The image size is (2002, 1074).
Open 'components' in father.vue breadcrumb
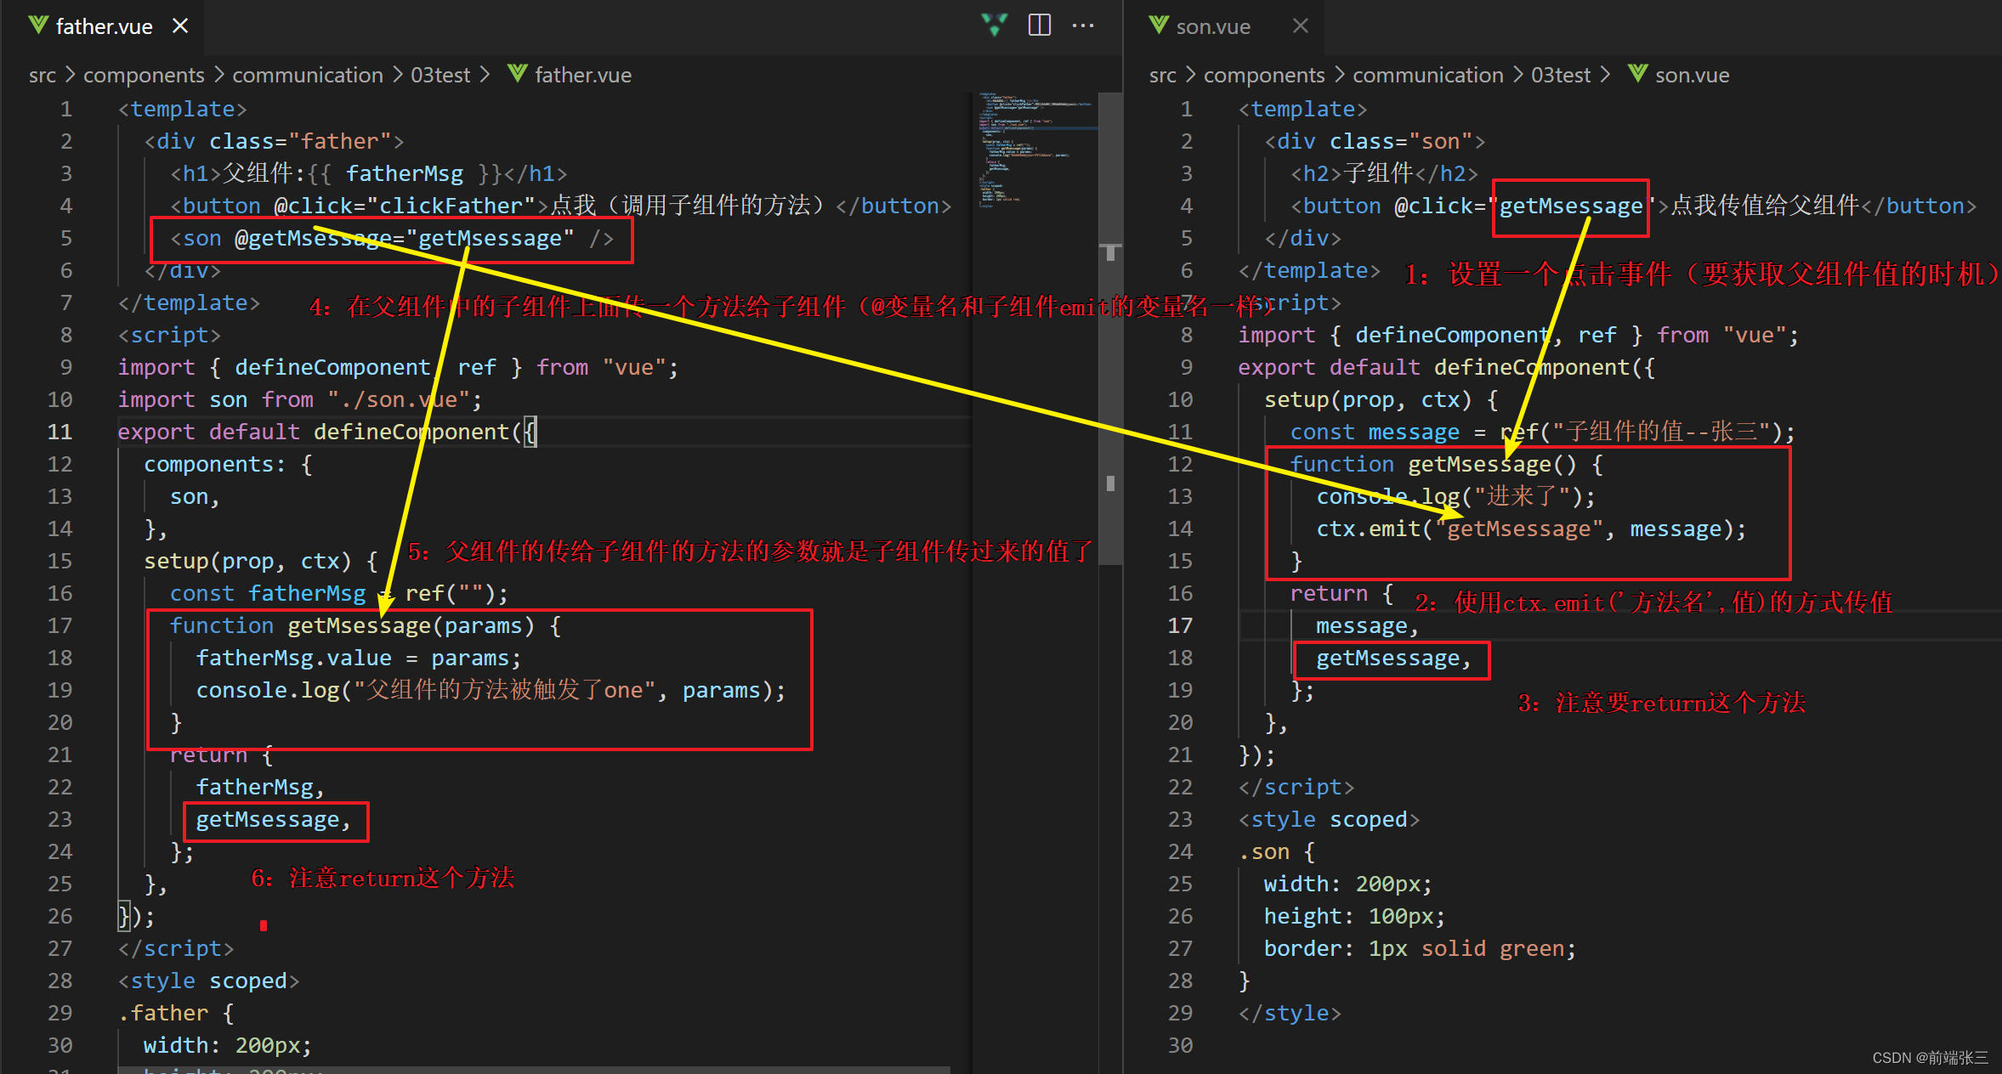pyautogui.click(x=144, y=75)
